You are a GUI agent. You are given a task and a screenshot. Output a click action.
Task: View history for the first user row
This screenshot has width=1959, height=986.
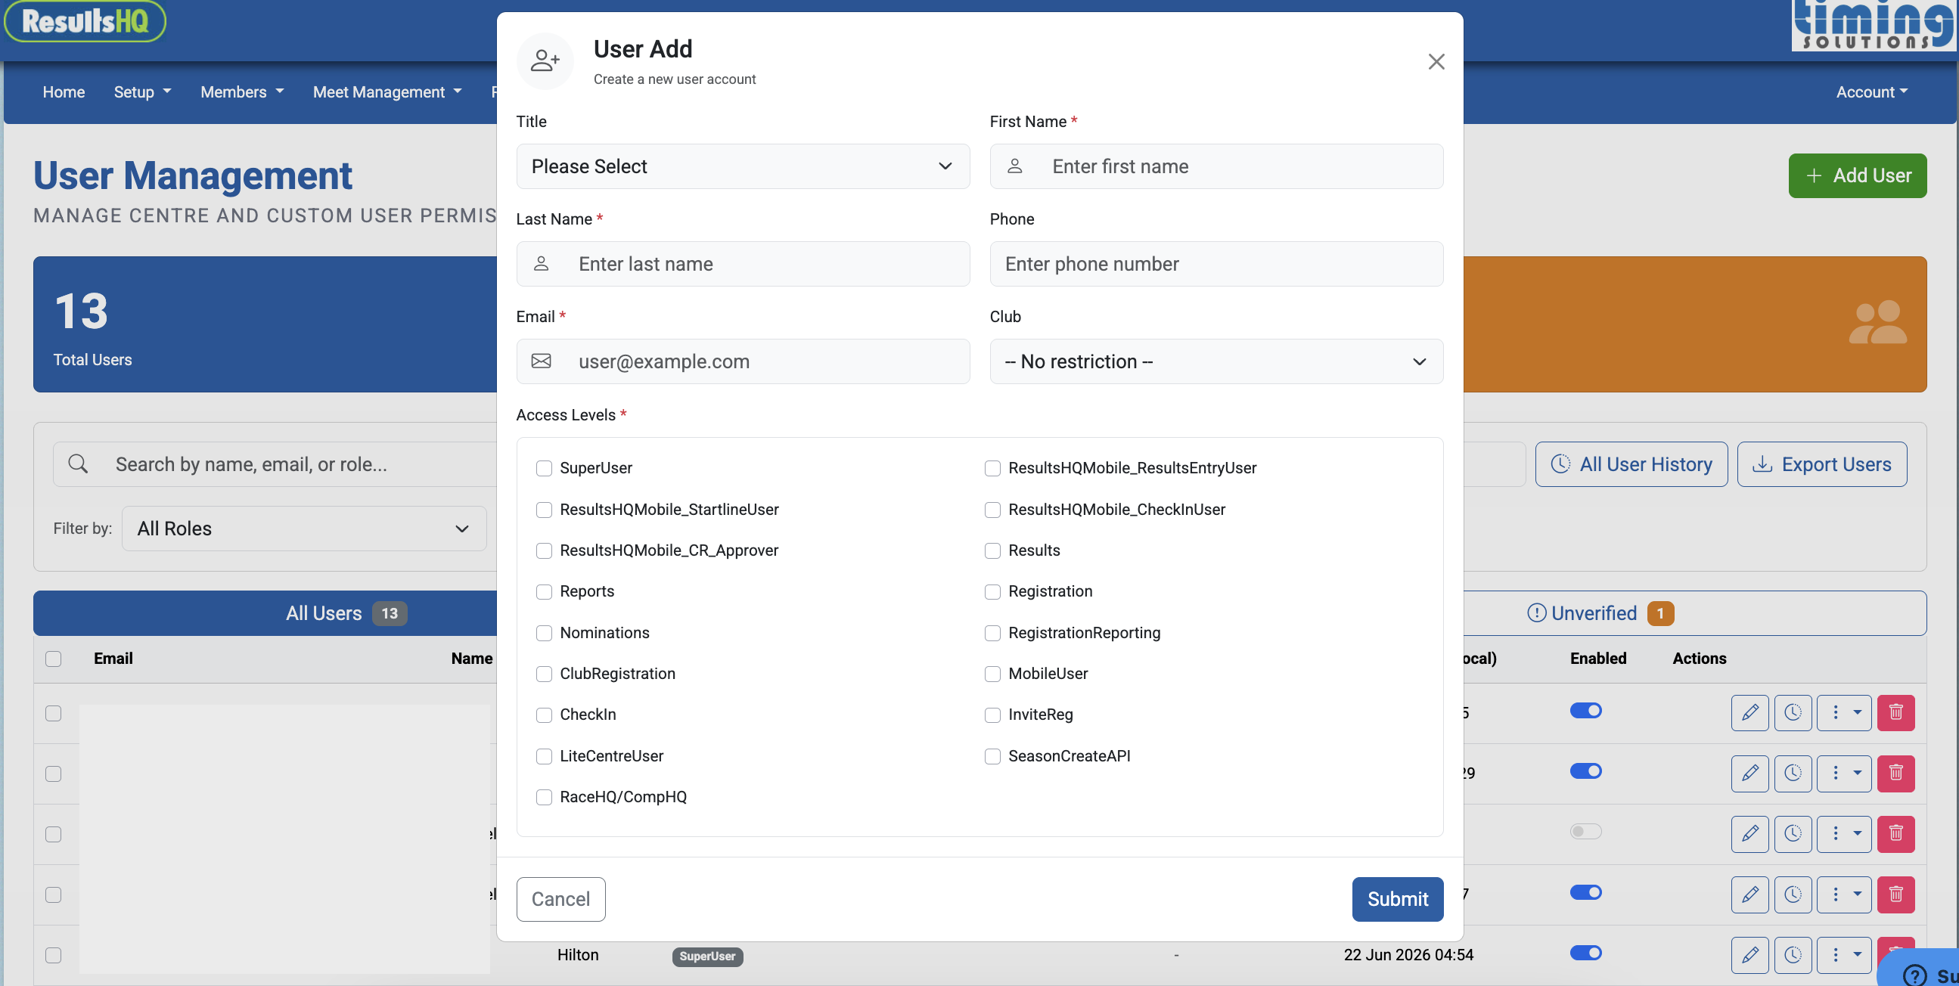[x=1793, y=712]
